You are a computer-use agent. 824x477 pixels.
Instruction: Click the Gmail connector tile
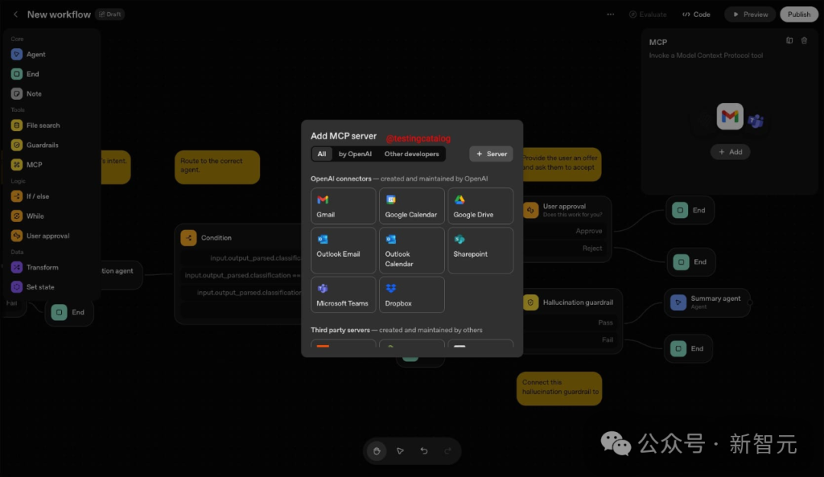(x=343, y=206)
